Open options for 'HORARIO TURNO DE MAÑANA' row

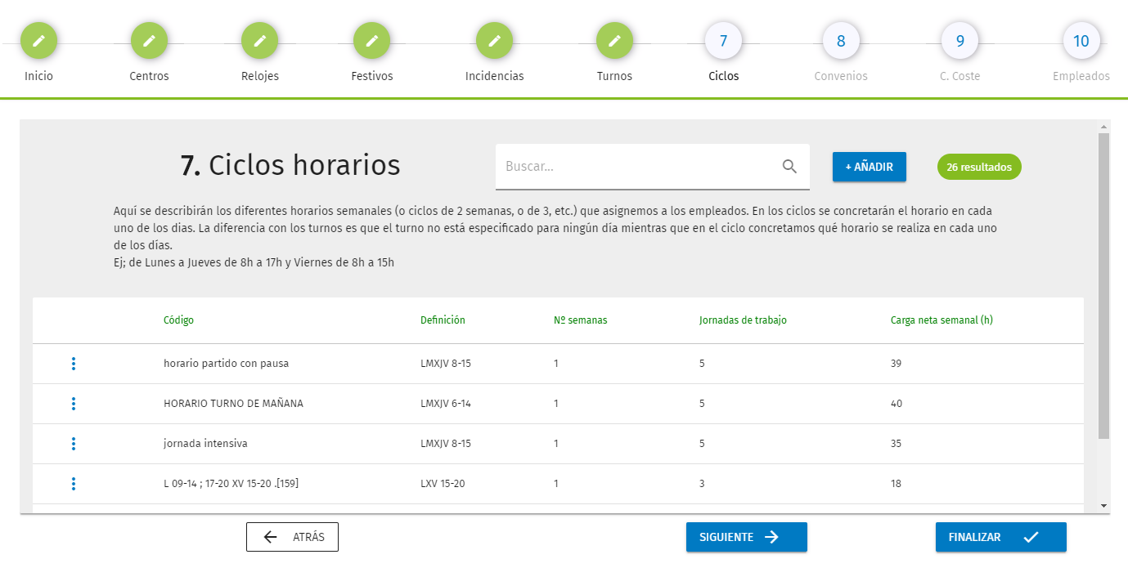coord(74,404)
